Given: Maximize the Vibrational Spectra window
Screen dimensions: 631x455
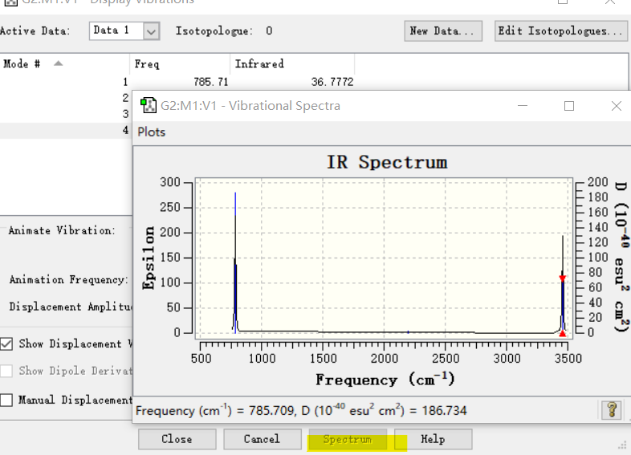Looking at the screenshot, I should click(x=569, y=106).
